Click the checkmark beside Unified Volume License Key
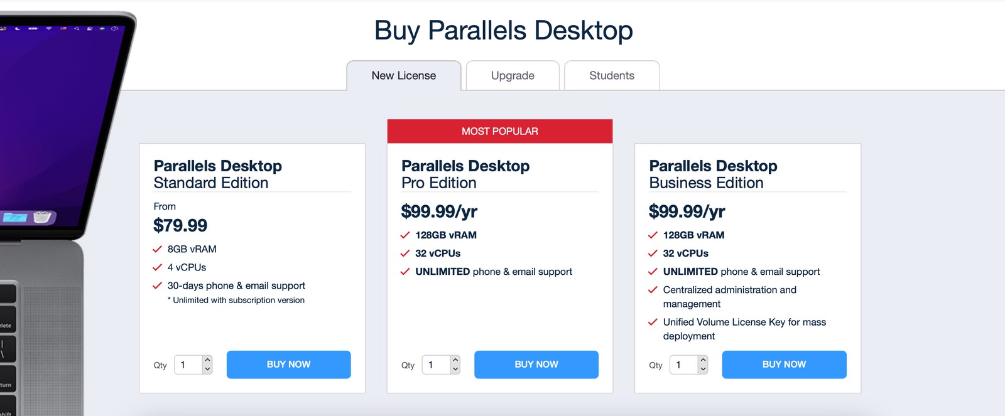Screen dimensions: 1005x416 pyautogui.click(x=653, y=322)
